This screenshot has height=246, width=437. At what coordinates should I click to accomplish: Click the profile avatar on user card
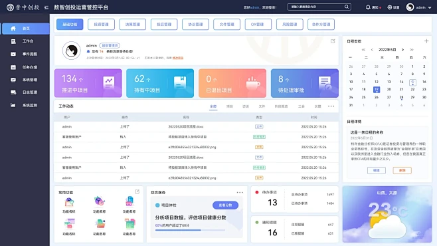(71, 51)
